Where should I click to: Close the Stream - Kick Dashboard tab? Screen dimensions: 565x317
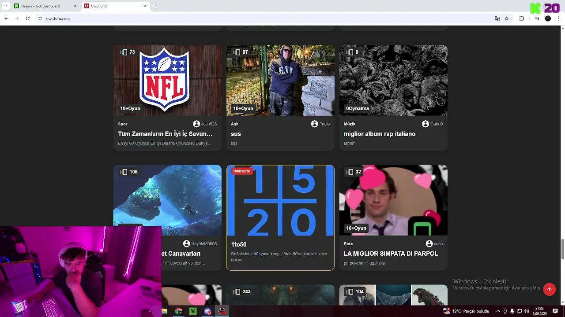point(75,6)
